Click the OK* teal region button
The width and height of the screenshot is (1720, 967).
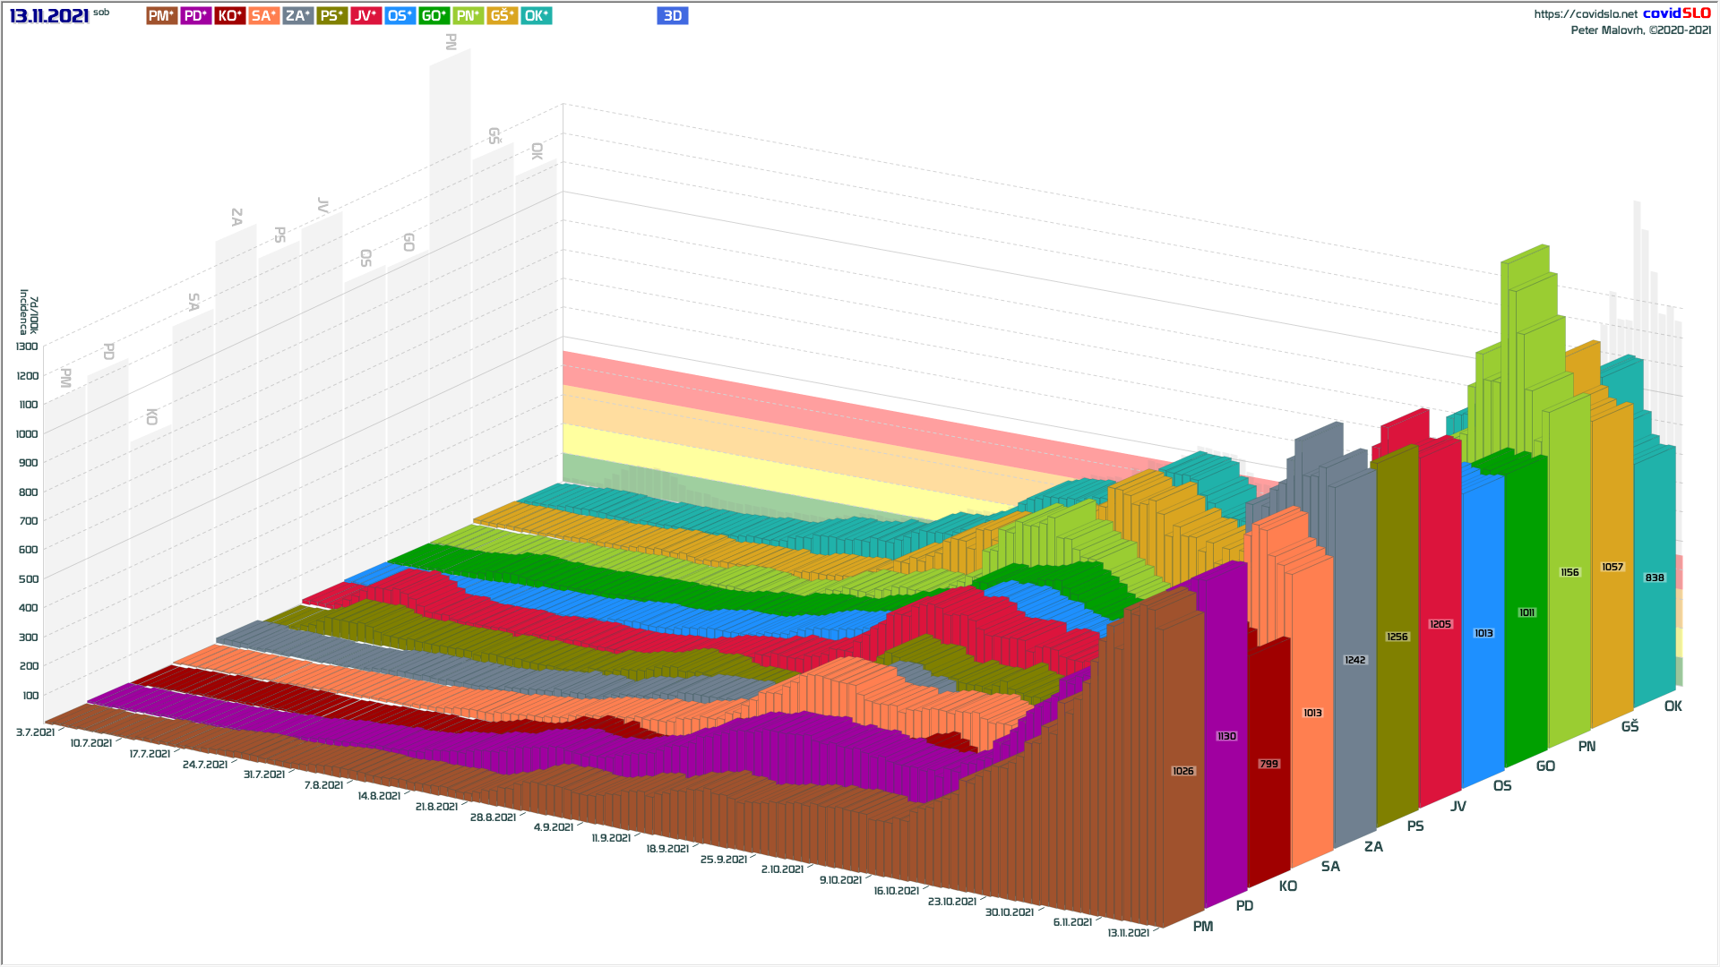(x=536, y=16)
